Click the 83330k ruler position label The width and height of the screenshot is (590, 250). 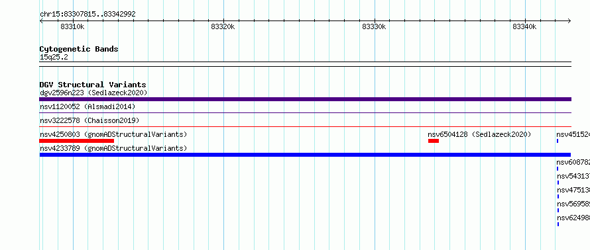click(x=374, y=26)
